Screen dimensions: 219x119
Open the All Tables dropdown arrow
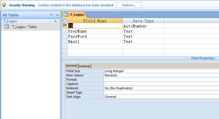[x=52, y=15]
